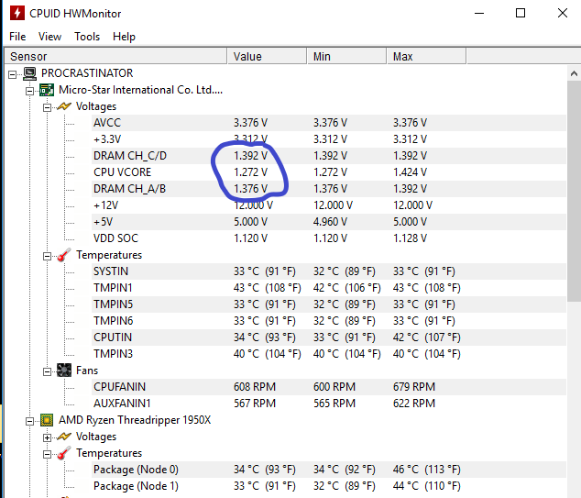Click the Max column header

[426, 56]
